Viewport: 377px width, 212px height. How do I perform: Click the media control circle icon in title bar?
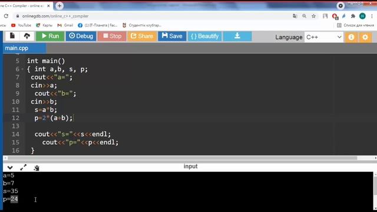coord(340,6)
